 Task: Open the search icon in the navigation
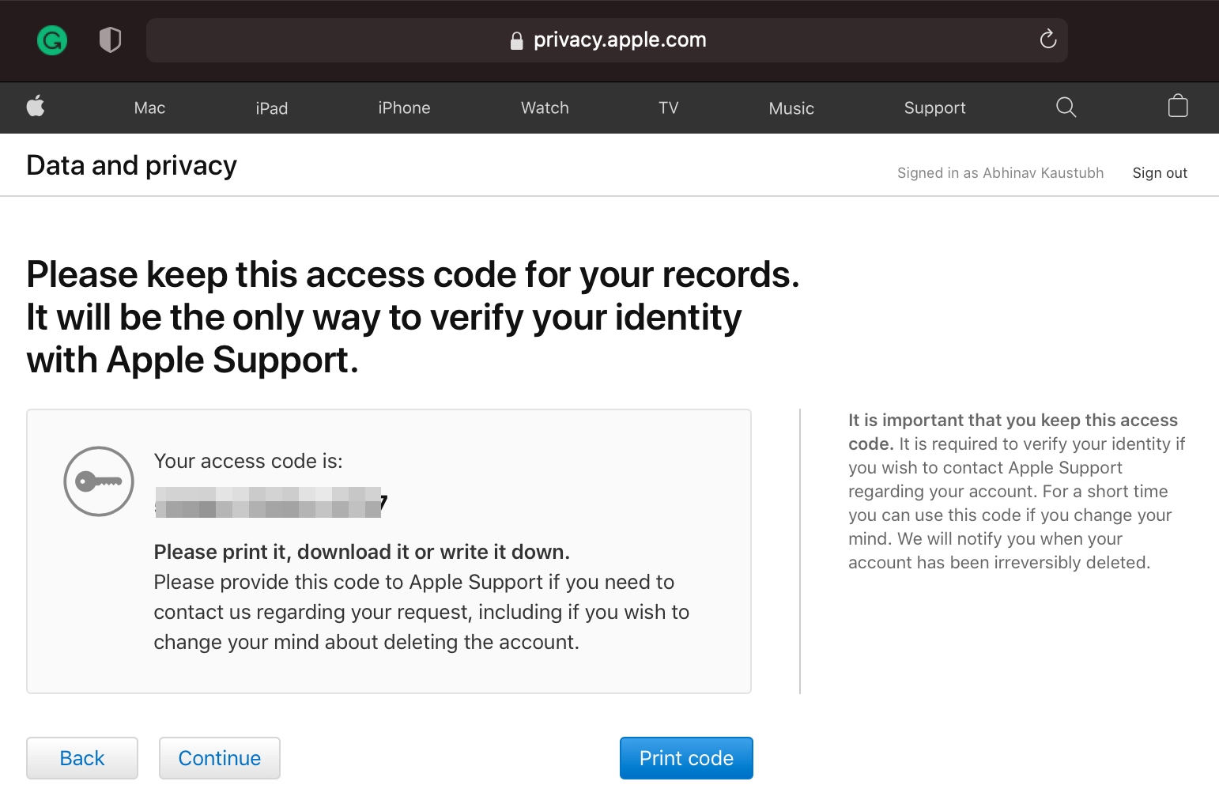point(1065,108)
